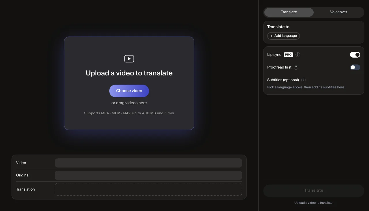Open the Lip sync help tooltip icon
369x211 pixels.
[x=298, y=55]
